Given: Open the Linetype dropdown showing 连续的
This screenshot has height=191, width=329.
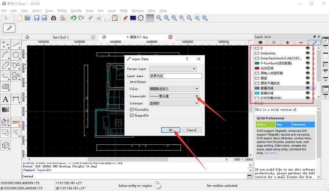Looking at the screenshot, I should click(x=174, y=103).
